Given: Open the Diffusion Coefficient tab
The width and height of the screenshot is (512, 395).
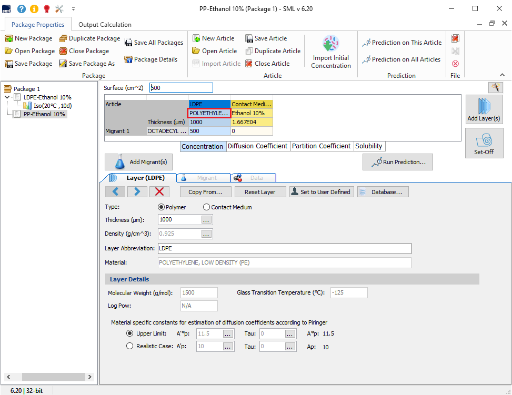Looking at the screenshot, I should (257, 146).
